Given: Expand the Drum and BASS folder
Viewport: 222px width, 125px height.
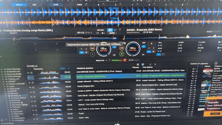Looking at the screenshot, I should pyautogui.click(x=2, y=74).
